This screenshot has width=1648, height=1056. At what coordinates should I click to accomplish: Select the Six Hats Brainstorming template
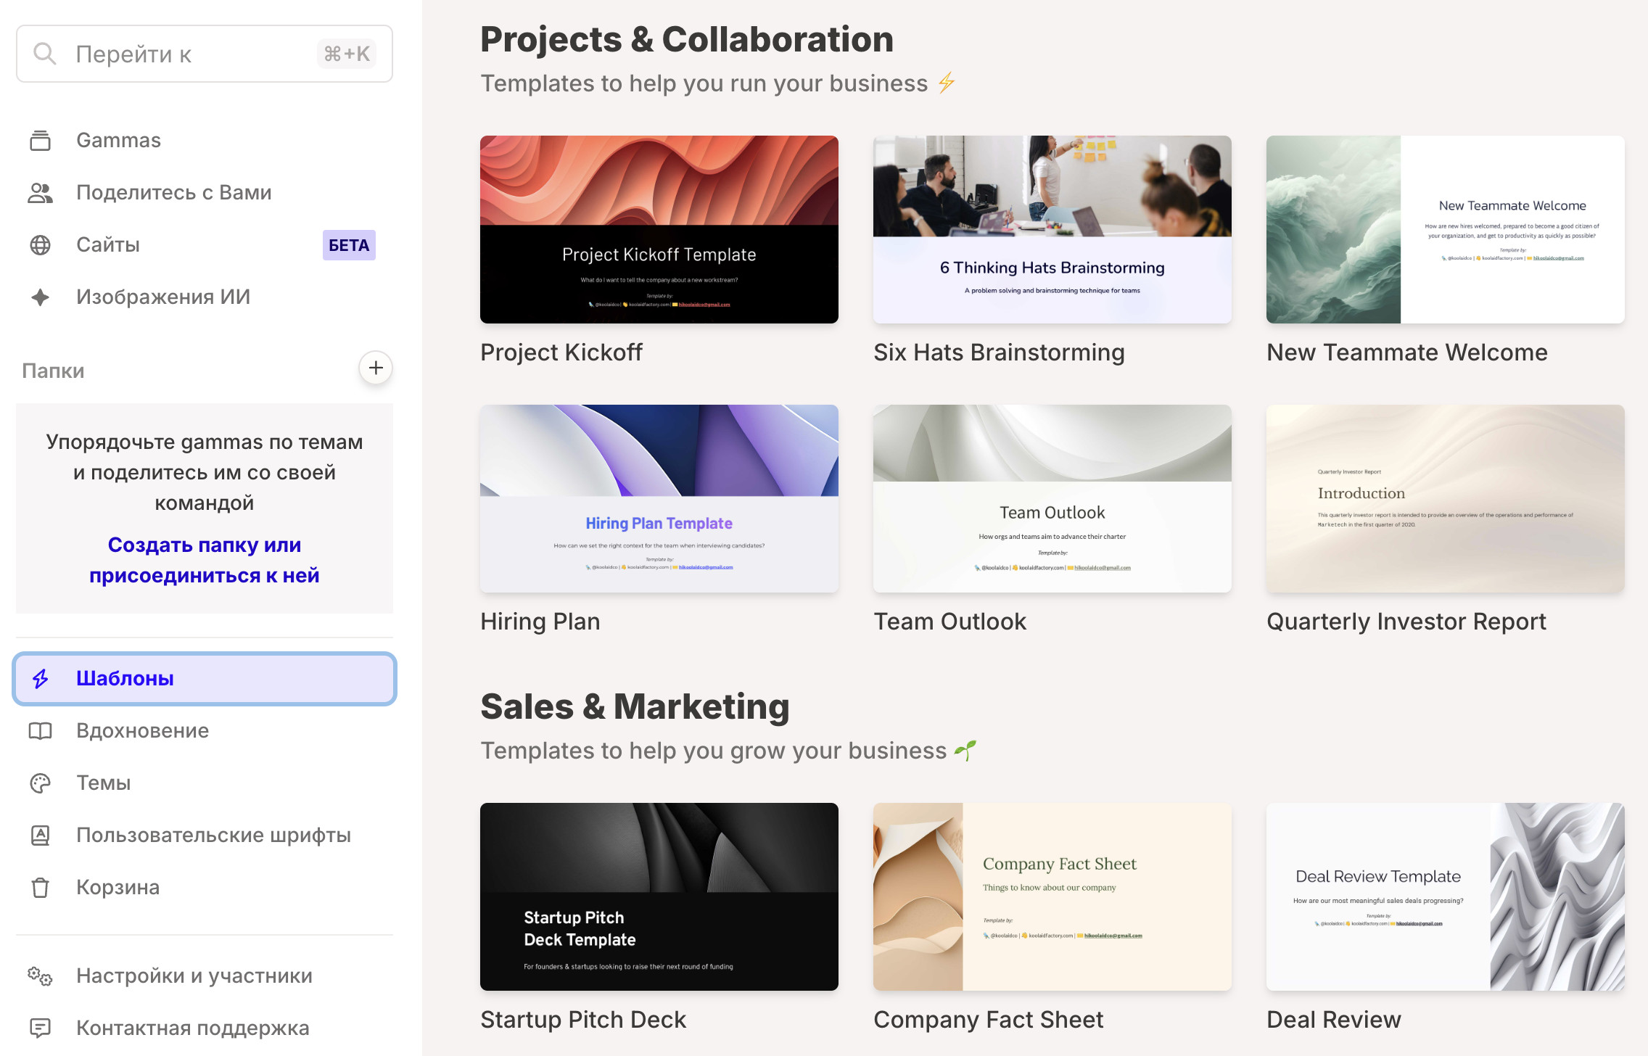point(1052,229)
